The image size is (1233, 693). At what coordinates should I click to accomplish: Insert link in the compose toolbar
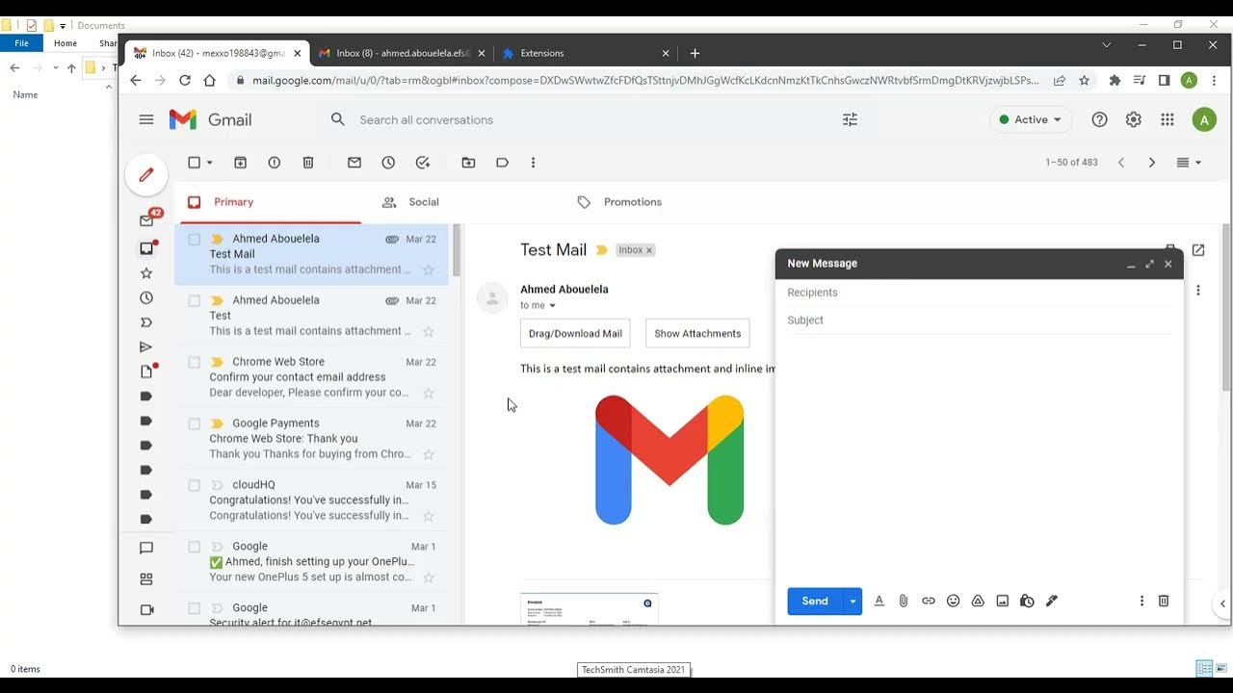929,601
